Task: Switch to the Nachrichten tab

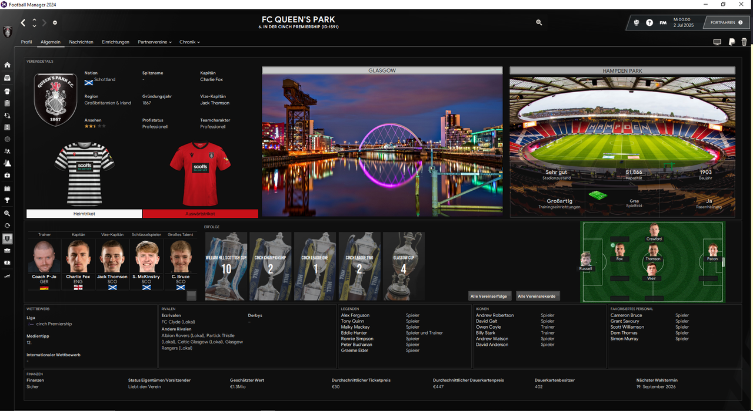Action: click(81, 42)
